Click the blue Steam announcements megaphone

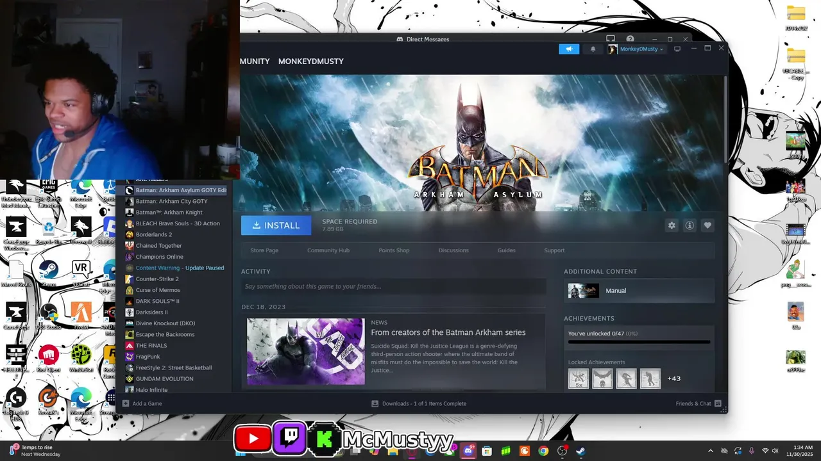[569, 49]
